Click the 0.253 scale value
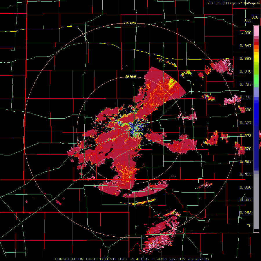The height and width of the screenshot is (261, 261). pos(246,213)
